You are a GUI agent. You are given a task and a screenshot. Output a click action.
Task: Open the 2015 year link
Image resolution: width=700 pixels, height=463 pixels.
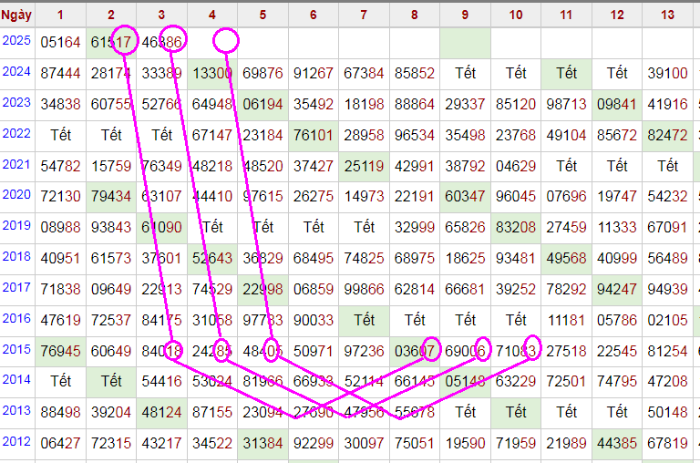[x=16, y=349]
